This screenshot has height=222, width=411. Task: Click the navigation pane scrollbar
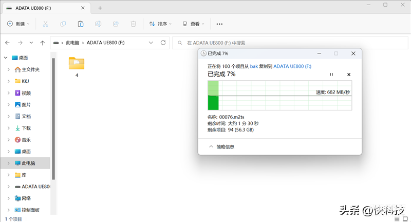[x=53, y=119]
